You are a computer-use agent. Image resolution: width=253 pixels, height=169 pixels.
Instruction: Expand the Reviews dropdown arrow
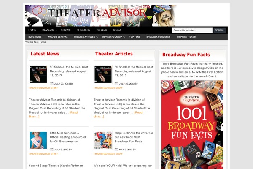coord(56,30)
